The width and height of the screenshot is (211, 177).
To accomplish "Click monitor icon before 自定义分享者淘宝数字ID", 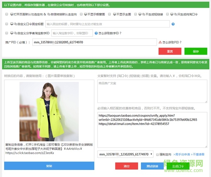I will (12, 33).
